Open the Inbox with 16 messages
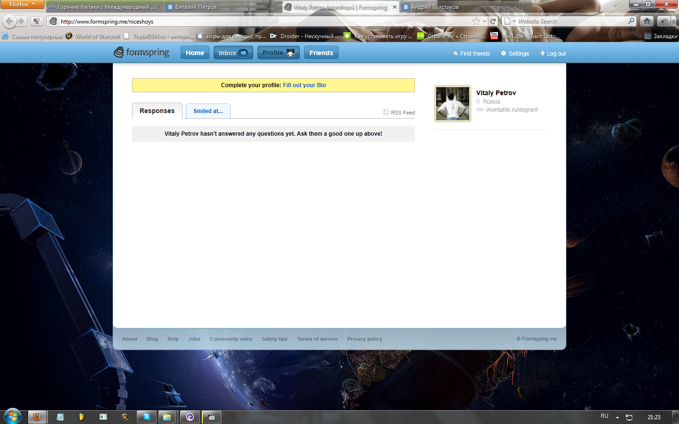Image resolution: width=679 pixels, height=424 pixels. [233, 53]
